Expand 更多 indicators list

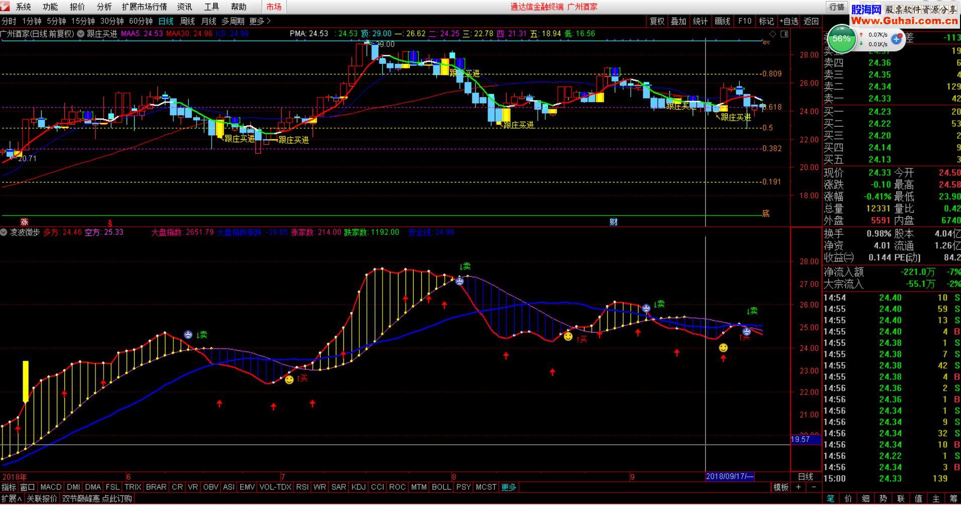coord(509,487)
